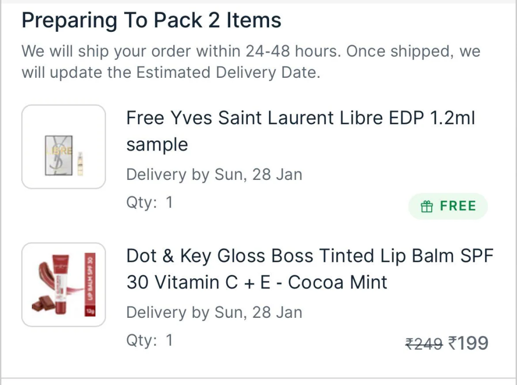The height and width of the screenshot is (385, 517).
Task: Click Qty: 1 under the free sample
Action: (x=149, y=202)
